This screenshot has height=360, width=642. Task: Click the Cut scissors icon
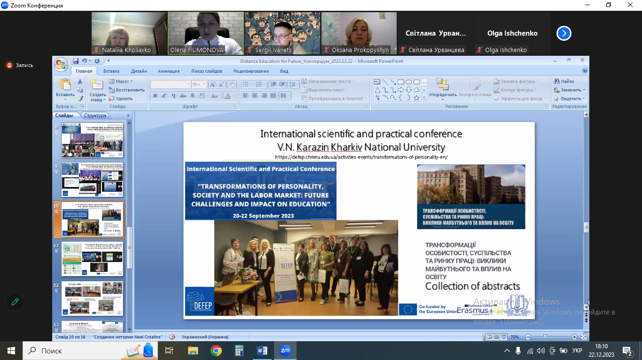pos(80,82)
